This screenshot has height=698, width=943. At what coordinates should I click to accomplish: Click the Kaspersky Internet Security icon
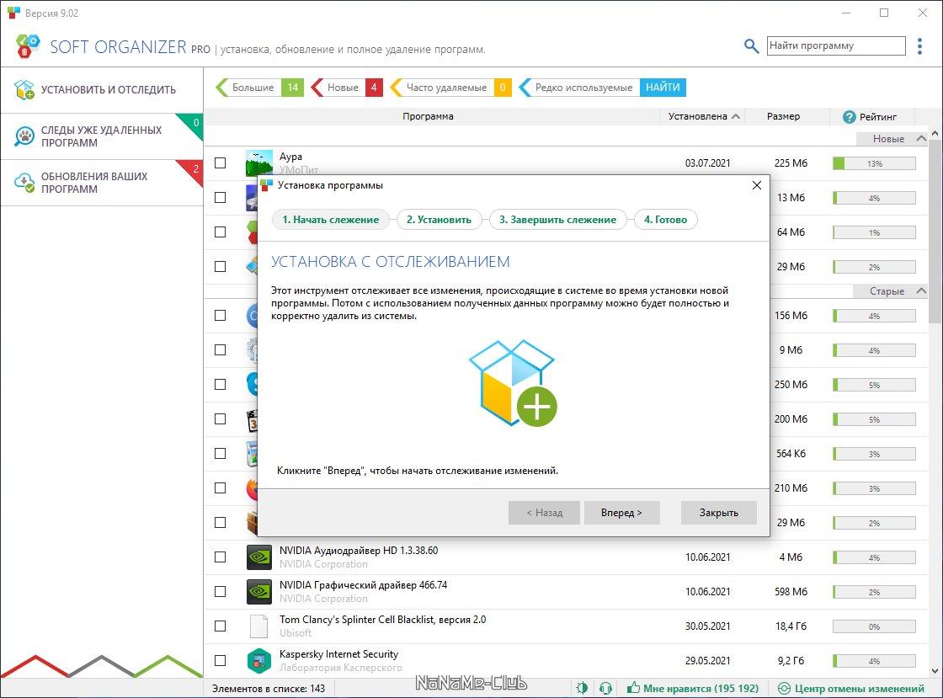(x=258, y=660)
